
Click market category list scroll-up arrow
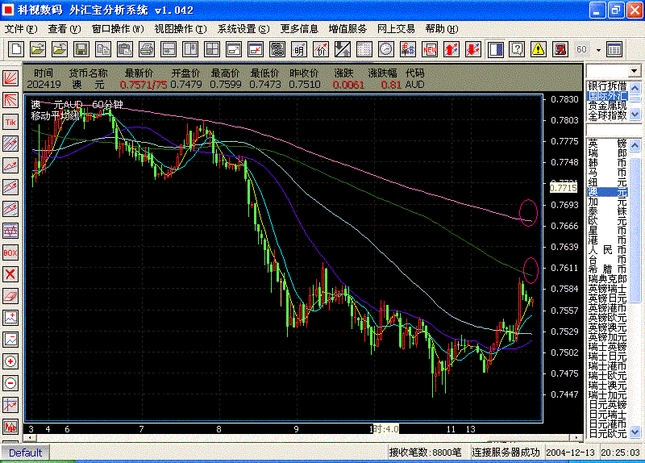pyautogui.click(x=635, y=88)
